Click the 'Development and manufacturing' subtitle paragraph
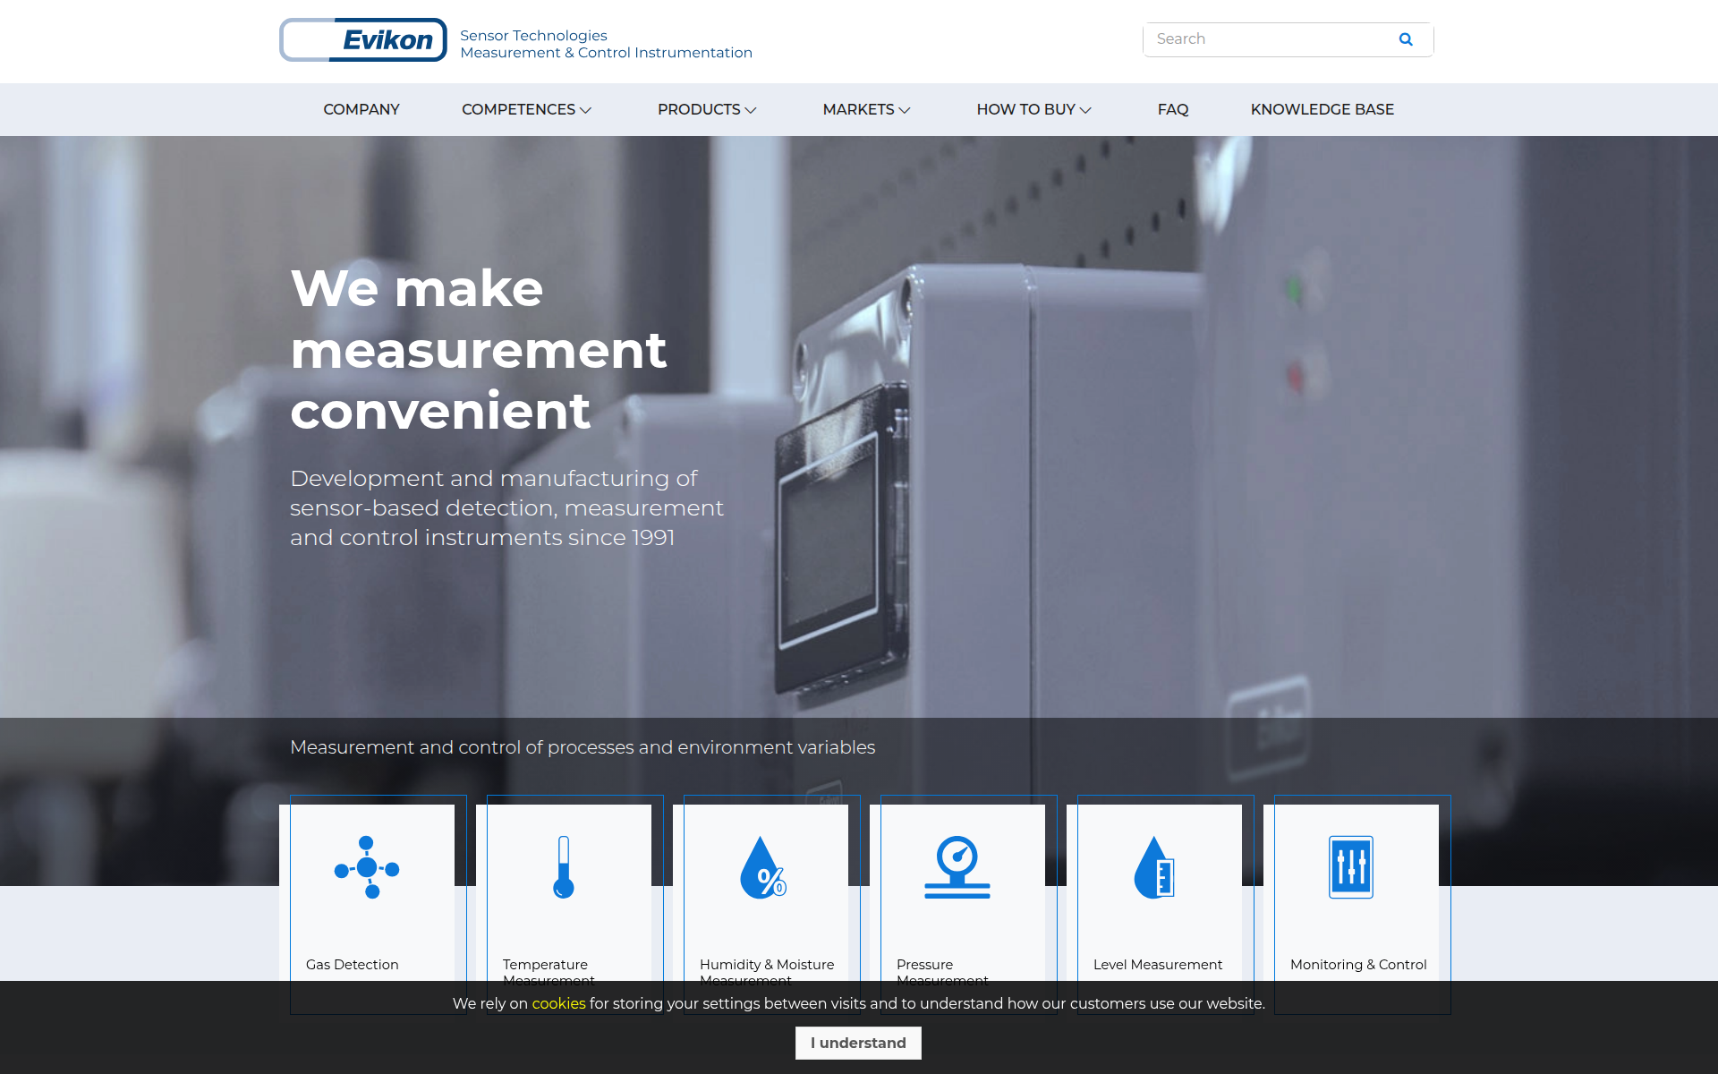This screenshot has height=1074, width=1718. (506, 507)
